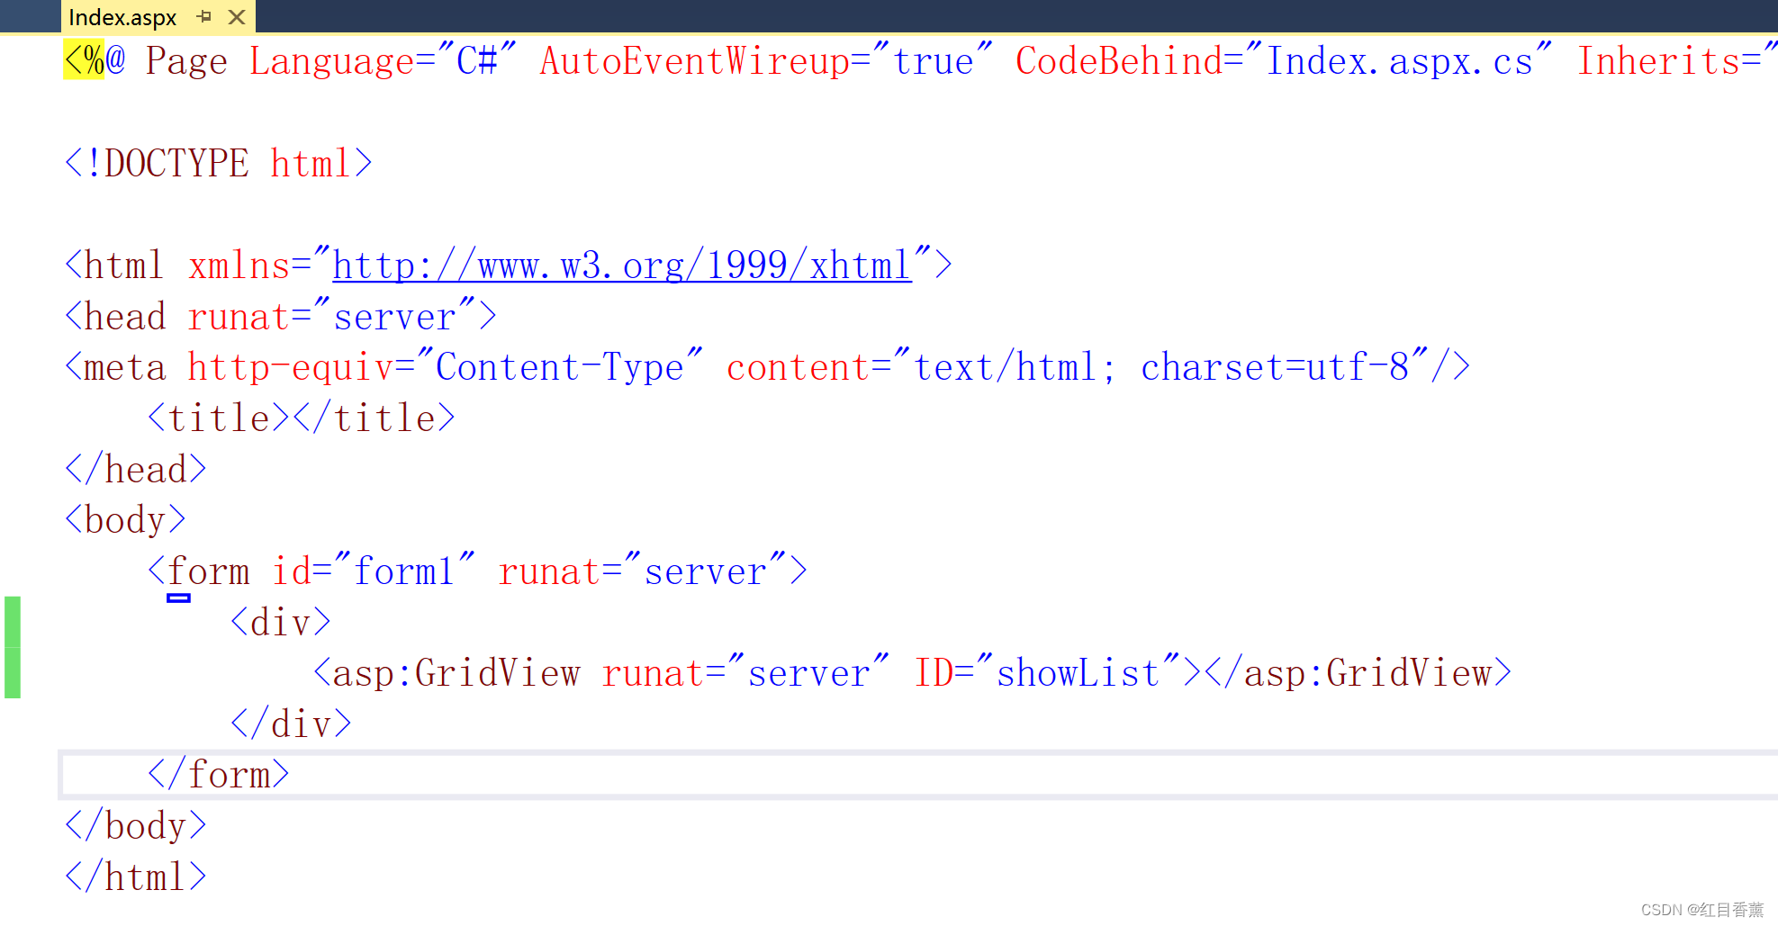Viewport: 1778px width, 926px height.
Task: Click the form id="form1" attribute
Action: 373,571
